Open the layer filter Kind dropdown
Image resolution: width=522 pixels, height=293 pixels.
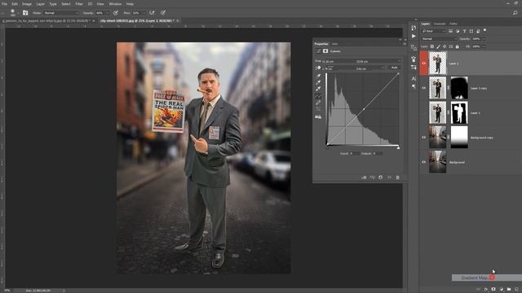pos(433,31)
